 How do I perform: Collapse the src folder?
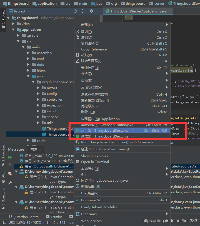[18, 41]
